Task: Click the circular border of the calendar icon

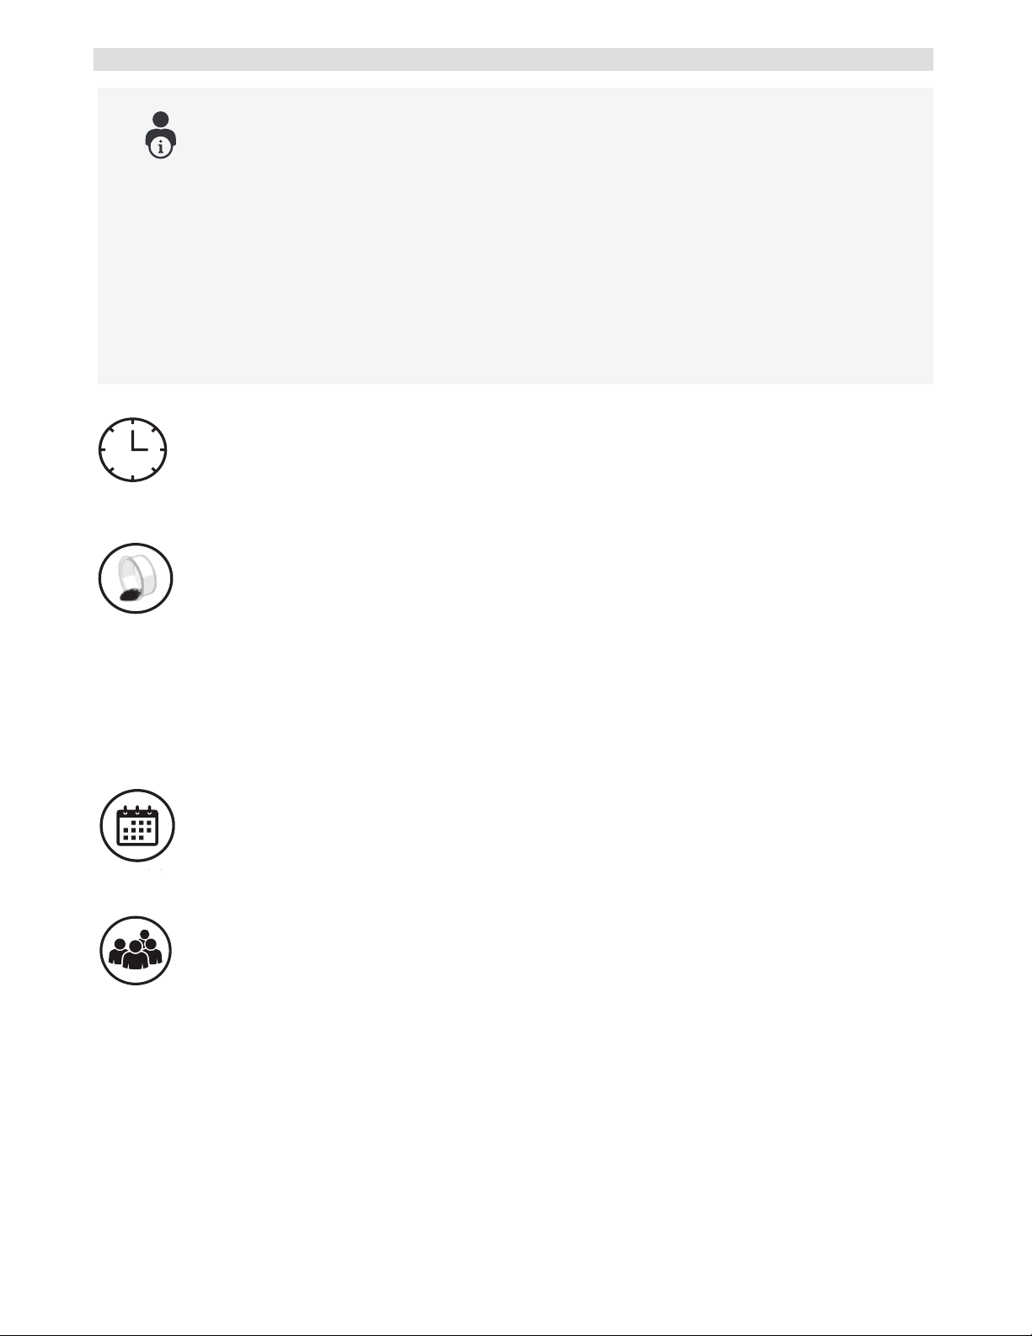Action: [137, 791]
